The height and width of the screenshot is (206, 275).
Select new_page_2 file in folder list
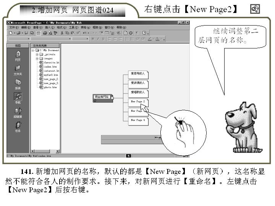pos(49,79)
